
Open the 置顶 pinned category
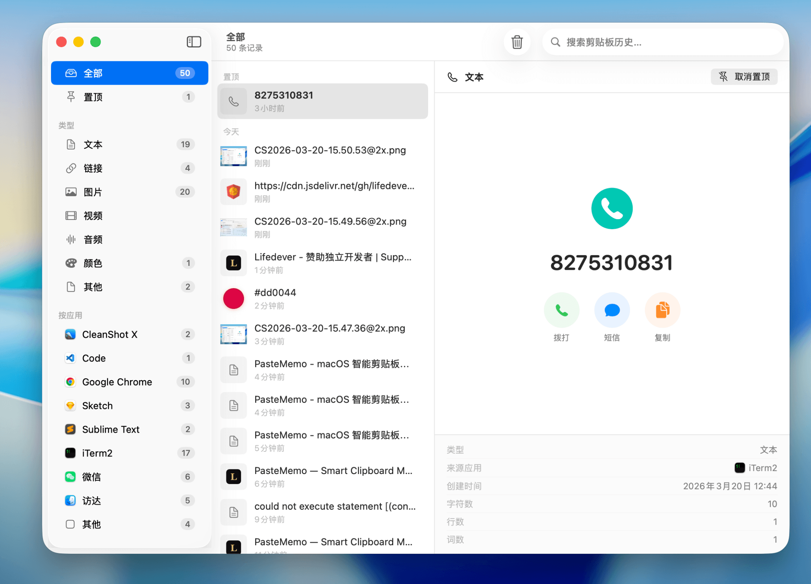tap(130, 97)
